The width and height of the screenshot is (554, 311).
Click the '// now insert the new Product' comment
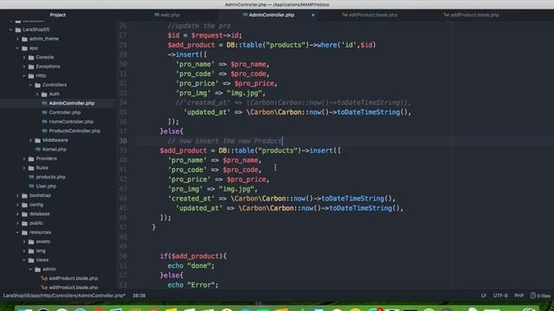[225, 141]
